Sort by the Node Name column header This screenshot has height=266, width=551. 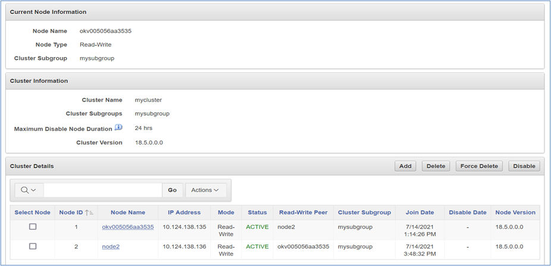point(128,213)
